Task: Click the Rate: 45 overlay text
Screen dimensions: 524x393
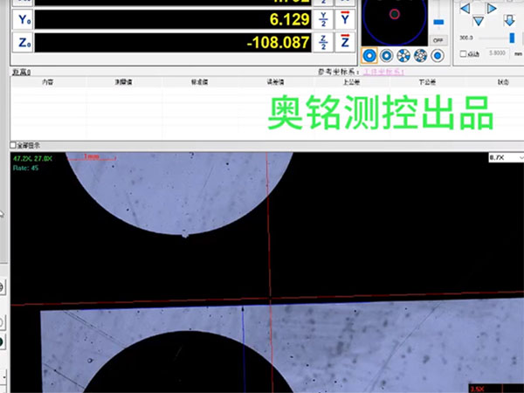Action: point(25,168)
